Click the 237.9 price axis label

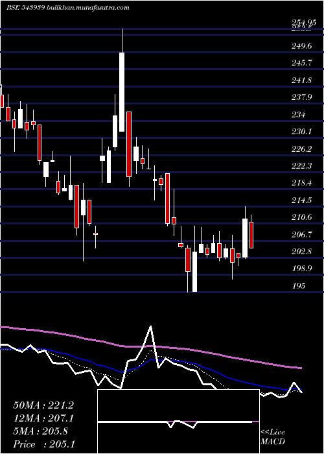[x=301, y=97]
